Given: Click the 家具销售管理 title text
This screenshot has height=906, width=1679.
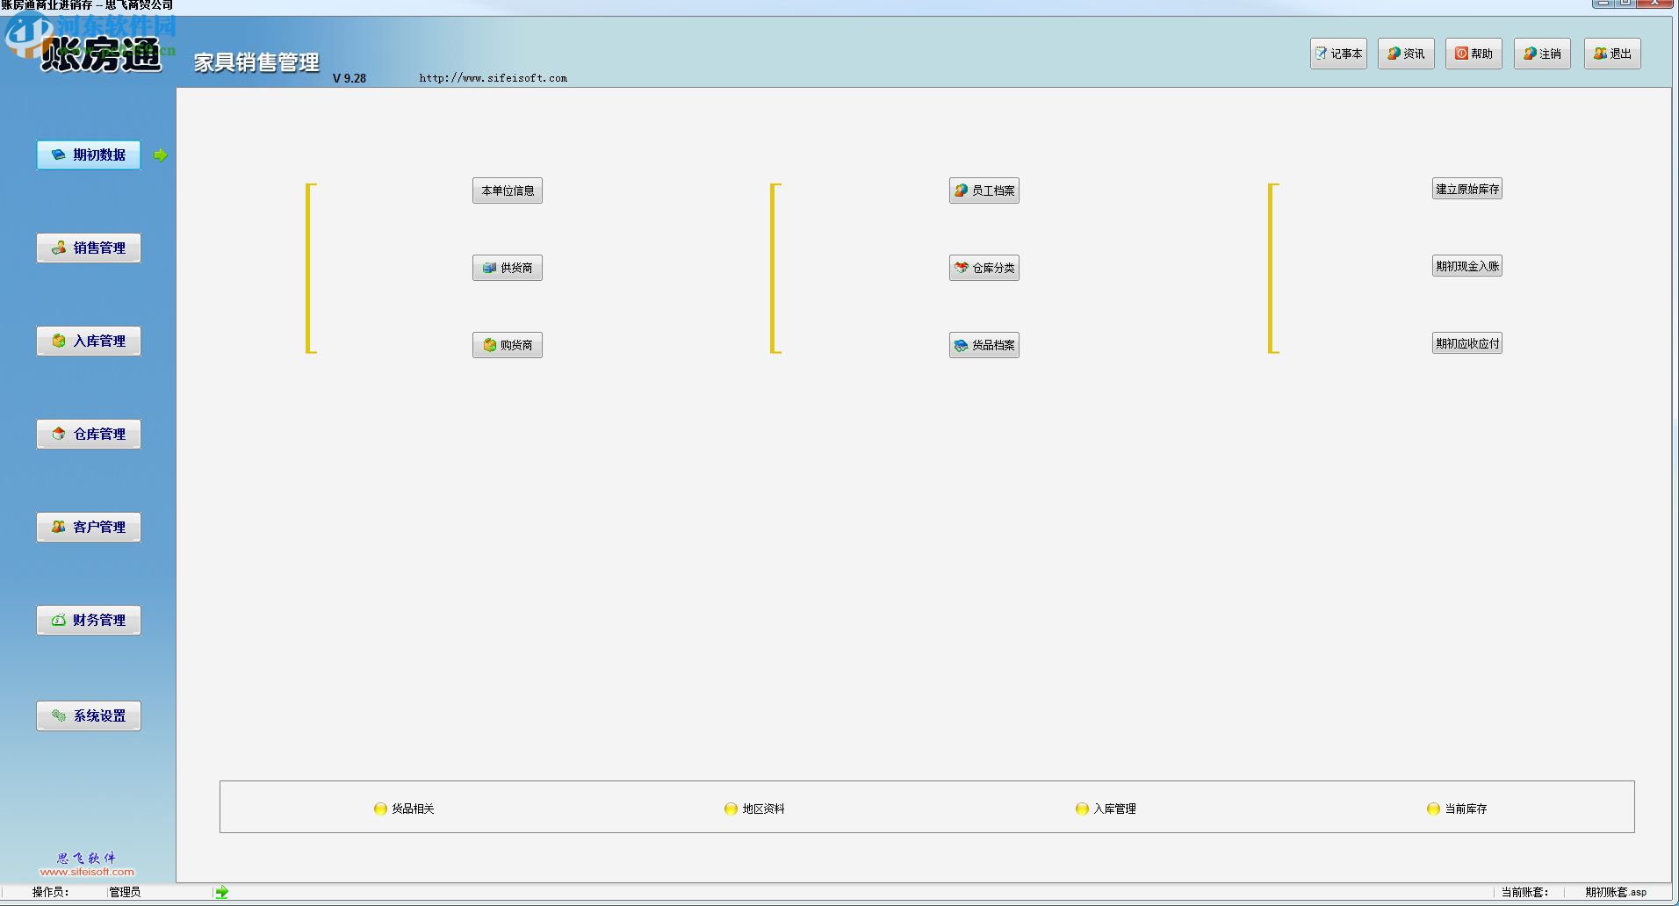Looking at the screenshot, I should 256,62.
